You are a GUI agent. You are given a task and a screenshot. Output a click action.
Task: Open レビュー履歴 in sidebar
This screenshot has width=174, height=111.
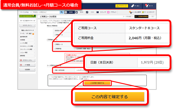point(28,53)
